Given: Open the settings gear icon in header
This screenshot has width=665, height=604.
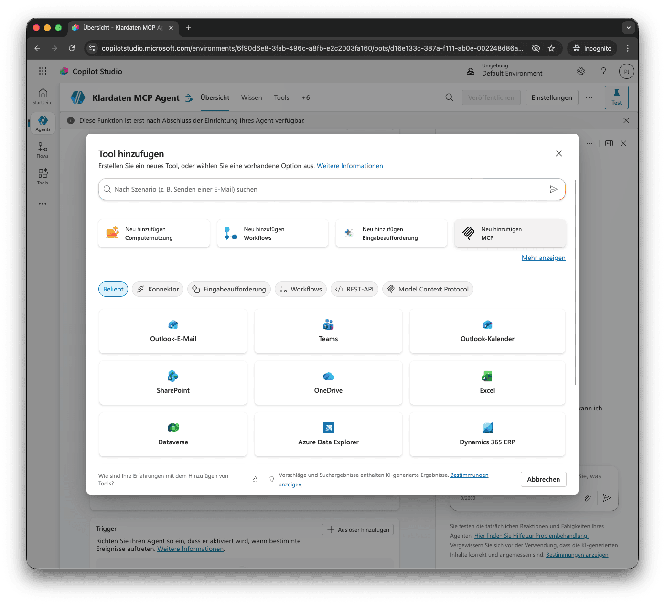Looking at the screenshot, I should pos(581,71).
